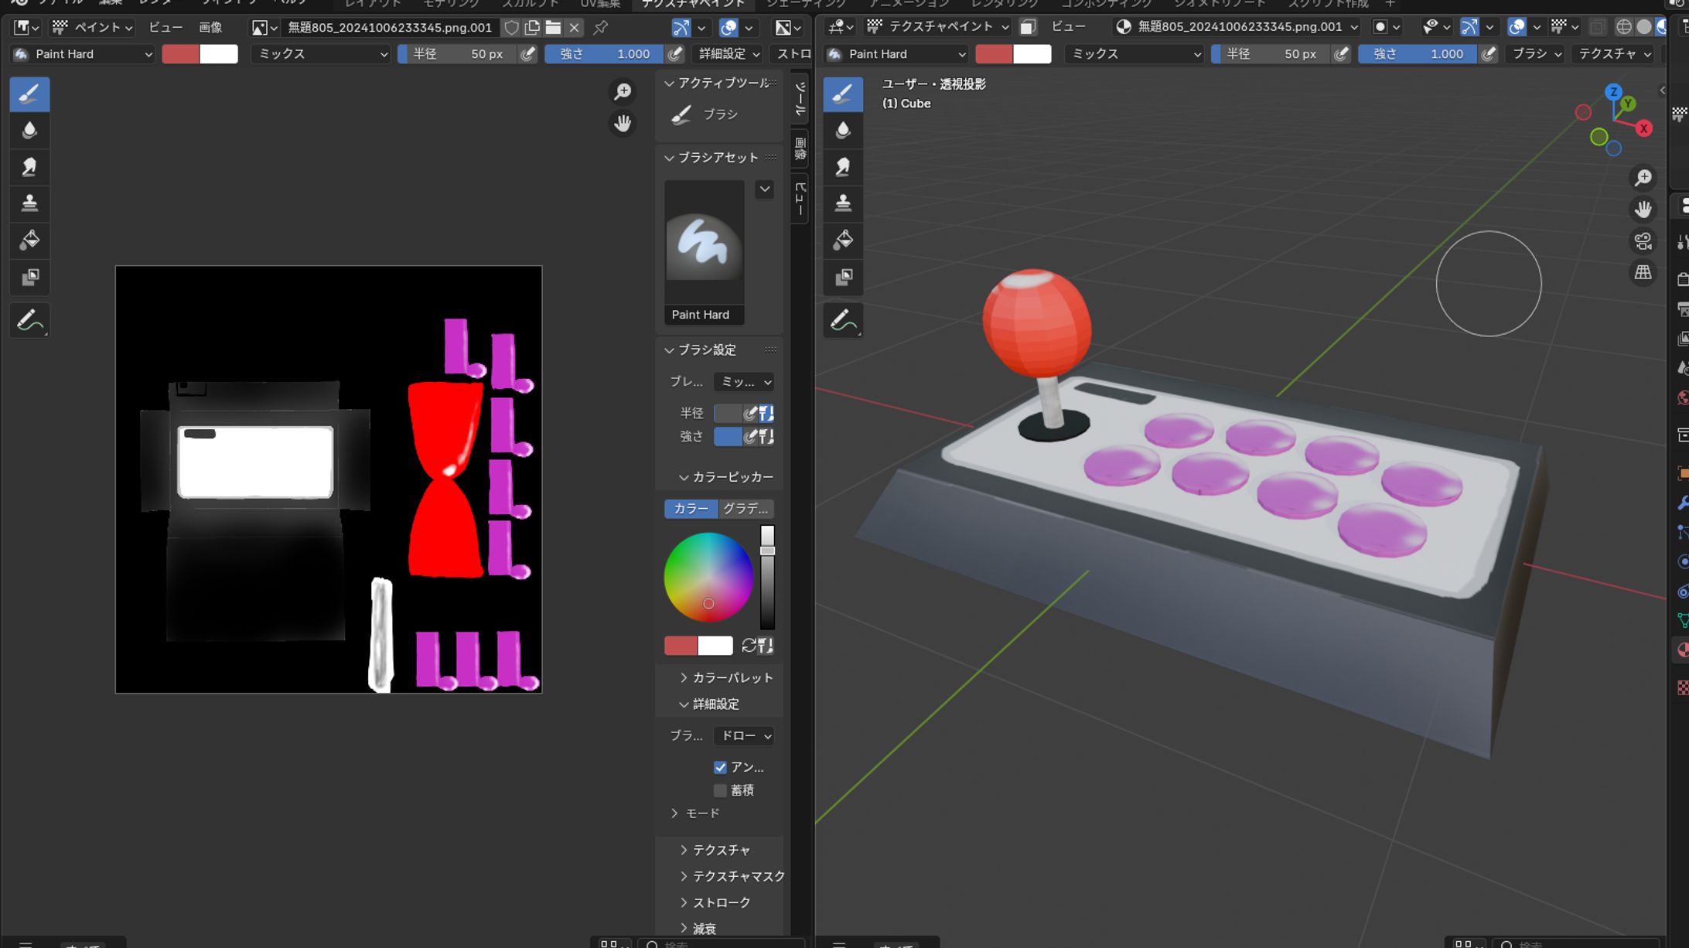Select the Clone stamp tool in 3D viewport
This screenshot has height=948, width=1689.
point(843,203)
